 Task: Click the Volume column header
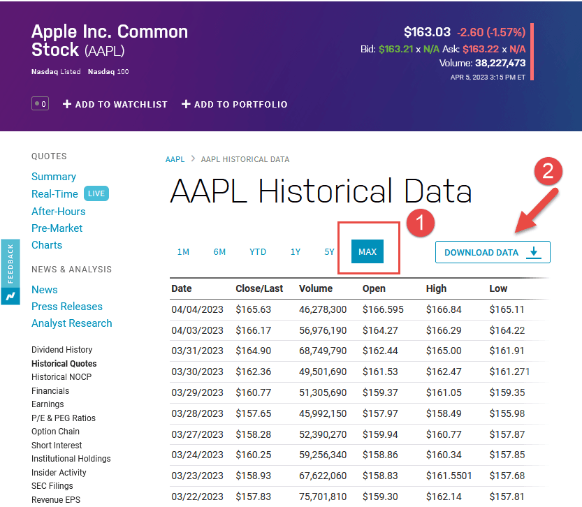click(316, 288)
